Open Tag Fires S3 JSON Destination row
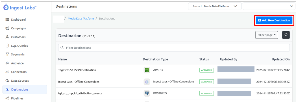The width and height of the screenshot is (296, 102). click(174, 70)
